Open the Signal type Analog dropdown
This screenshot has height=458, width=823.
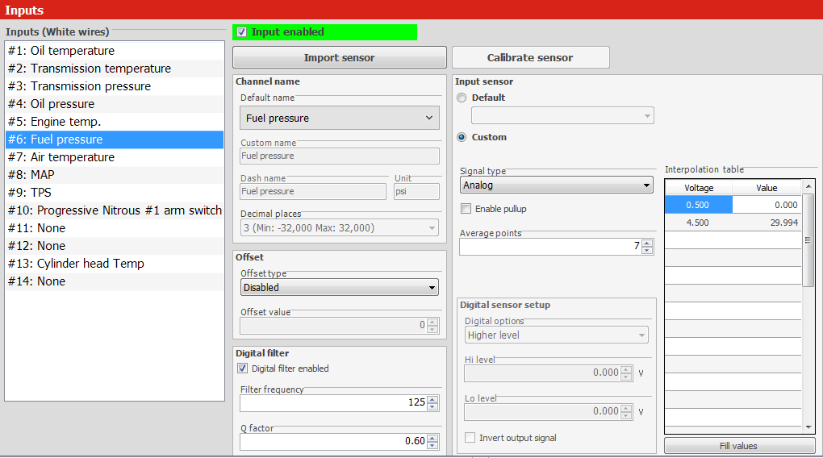tap(556, 185)
